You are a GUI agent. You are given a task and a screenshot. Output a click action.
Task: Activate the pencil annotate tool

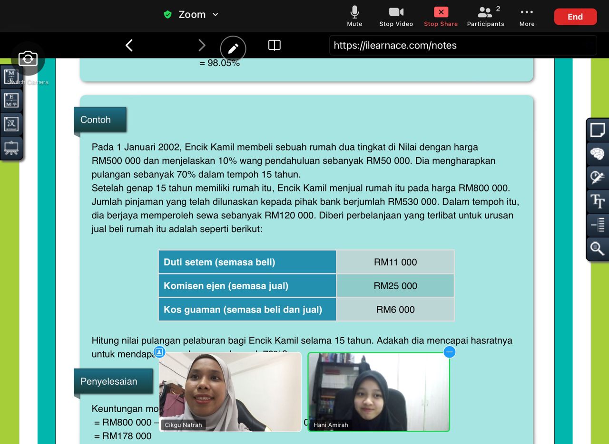pyautogui.click(x=233, y=48)
